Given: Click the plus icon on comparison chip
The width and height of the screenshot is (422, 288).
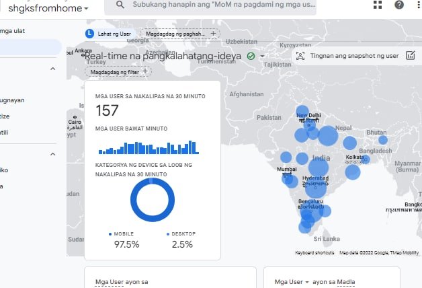Looking at the screenshot, I should pos(213,33).
